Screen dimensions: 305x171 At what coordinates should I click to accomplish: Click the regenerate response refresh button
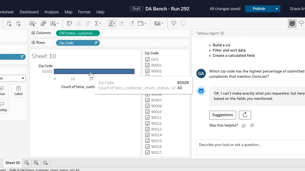point(245,115)
